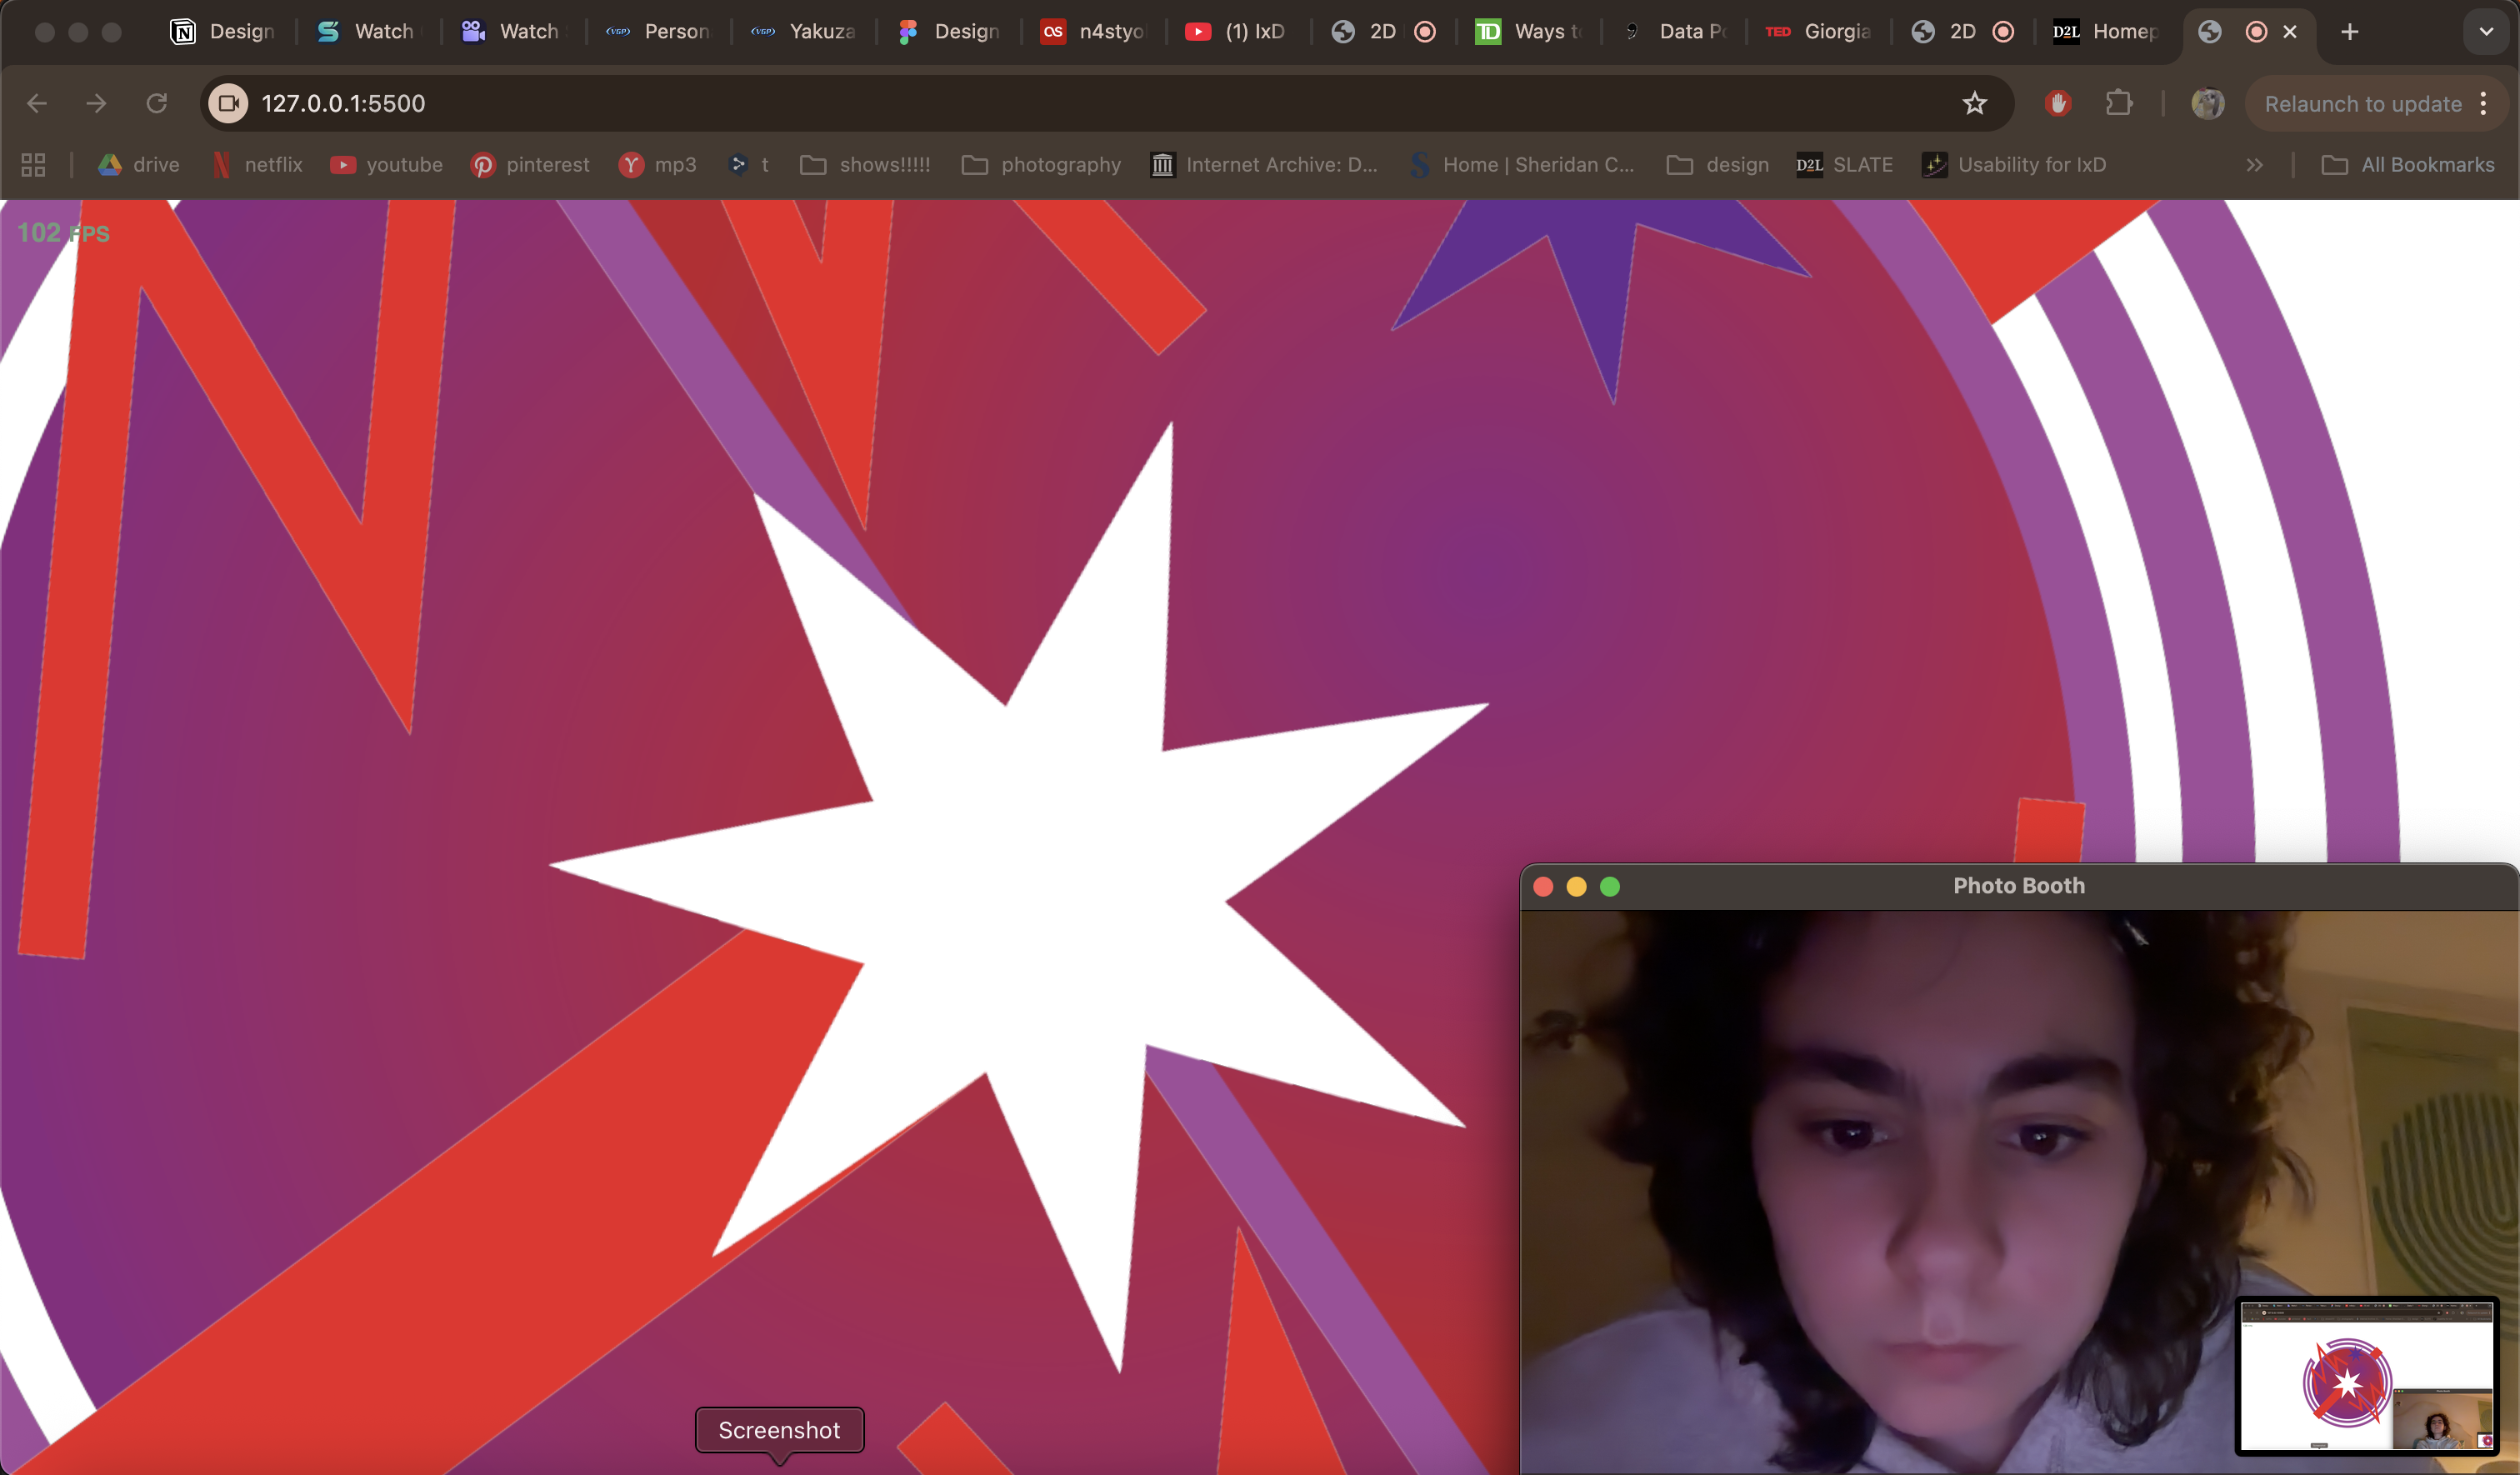The image size is (2520, 1475).
Task: Open a new tab with the plus icon
Action: click(x=2349, y=31)
